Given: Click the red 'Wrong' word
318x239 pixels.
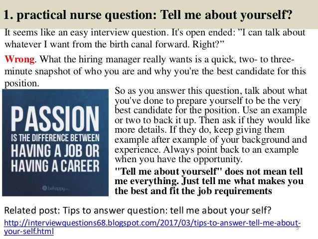Looking at the screenshot, I should pos(19,59).
